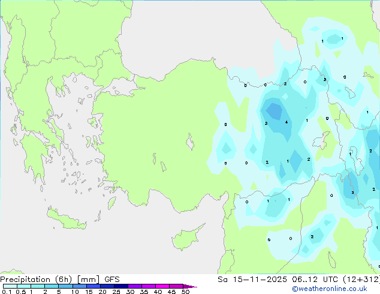
Task: Click the '50' legend scale label
Action: coord(185,292)
